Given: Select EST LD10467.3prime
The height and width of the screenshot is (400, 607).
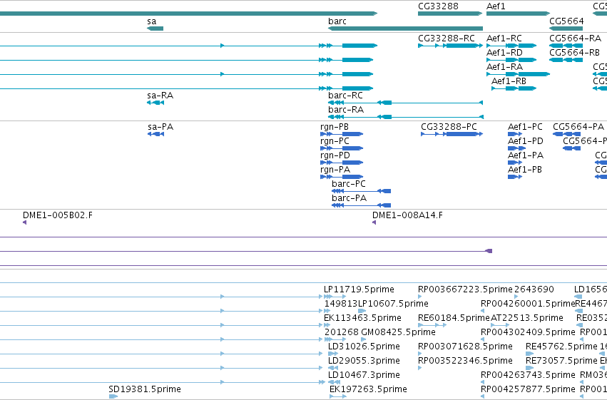Looking at the screenshot, I should point(335,383).
